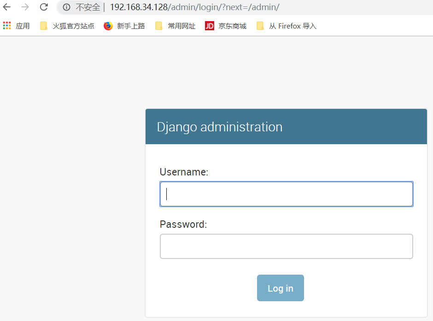Open the 应用 apps grid icon

pyautogui.click(x=7, y=26)
